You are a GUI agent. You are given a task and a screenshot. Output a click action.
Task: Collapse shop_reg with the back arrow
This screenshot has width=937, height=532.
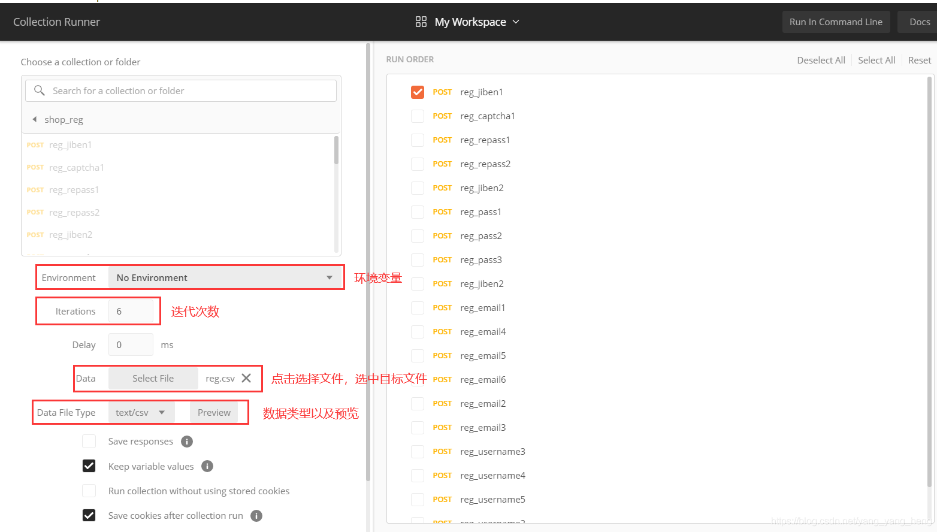(34, 119)
